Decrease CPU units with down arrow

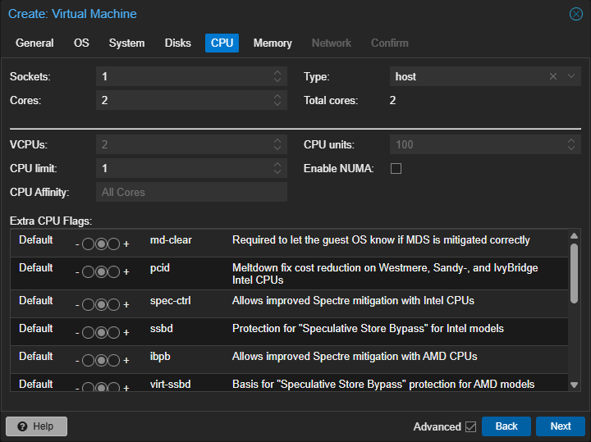point(571,148)
